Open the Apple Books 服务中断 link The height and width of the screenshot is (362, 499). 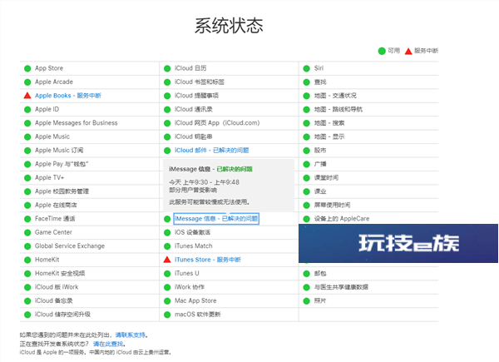[68, 96]
